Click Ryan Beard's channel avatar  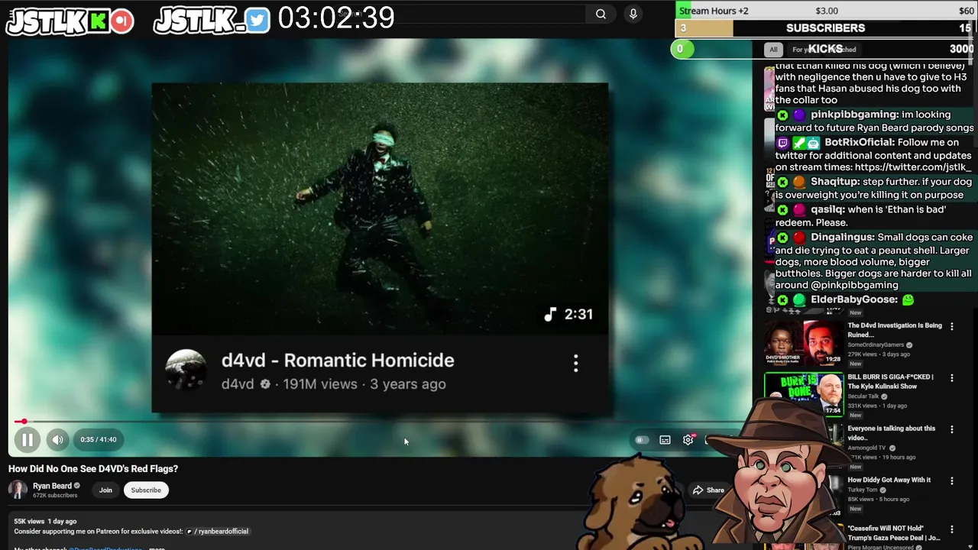tap(18, 490)
